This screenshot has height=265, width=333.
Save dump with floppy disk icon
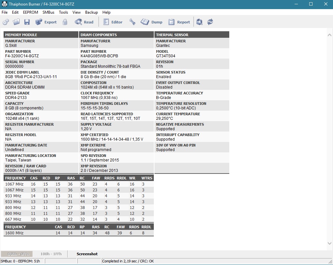27,22
